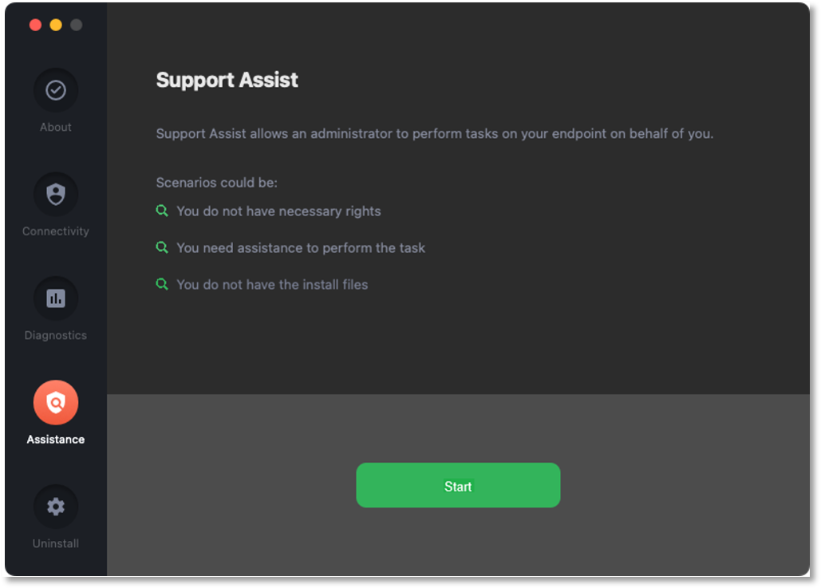Select the orange Assistance shield icon
821x588 pixels.
click(x=56, y=403)
